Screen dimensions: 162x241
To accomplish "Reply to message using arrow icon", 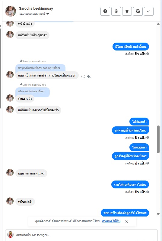I will pyautogui.click(x=89, y=77).
